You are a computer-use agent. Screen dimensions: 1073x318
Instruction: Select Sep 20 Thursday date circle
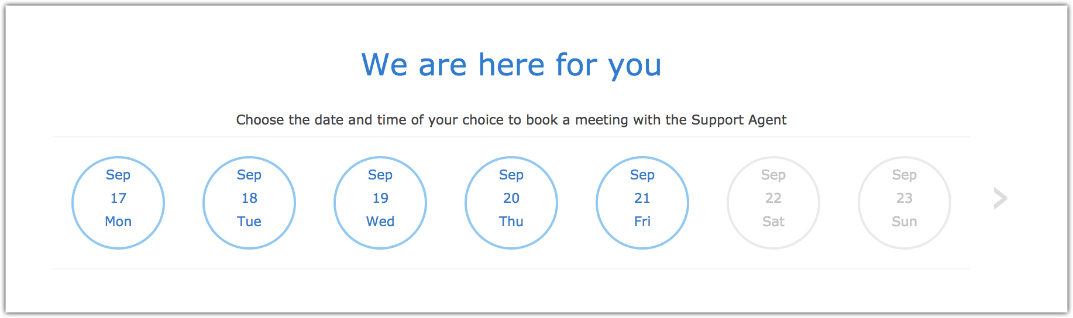tap(511, 203)
